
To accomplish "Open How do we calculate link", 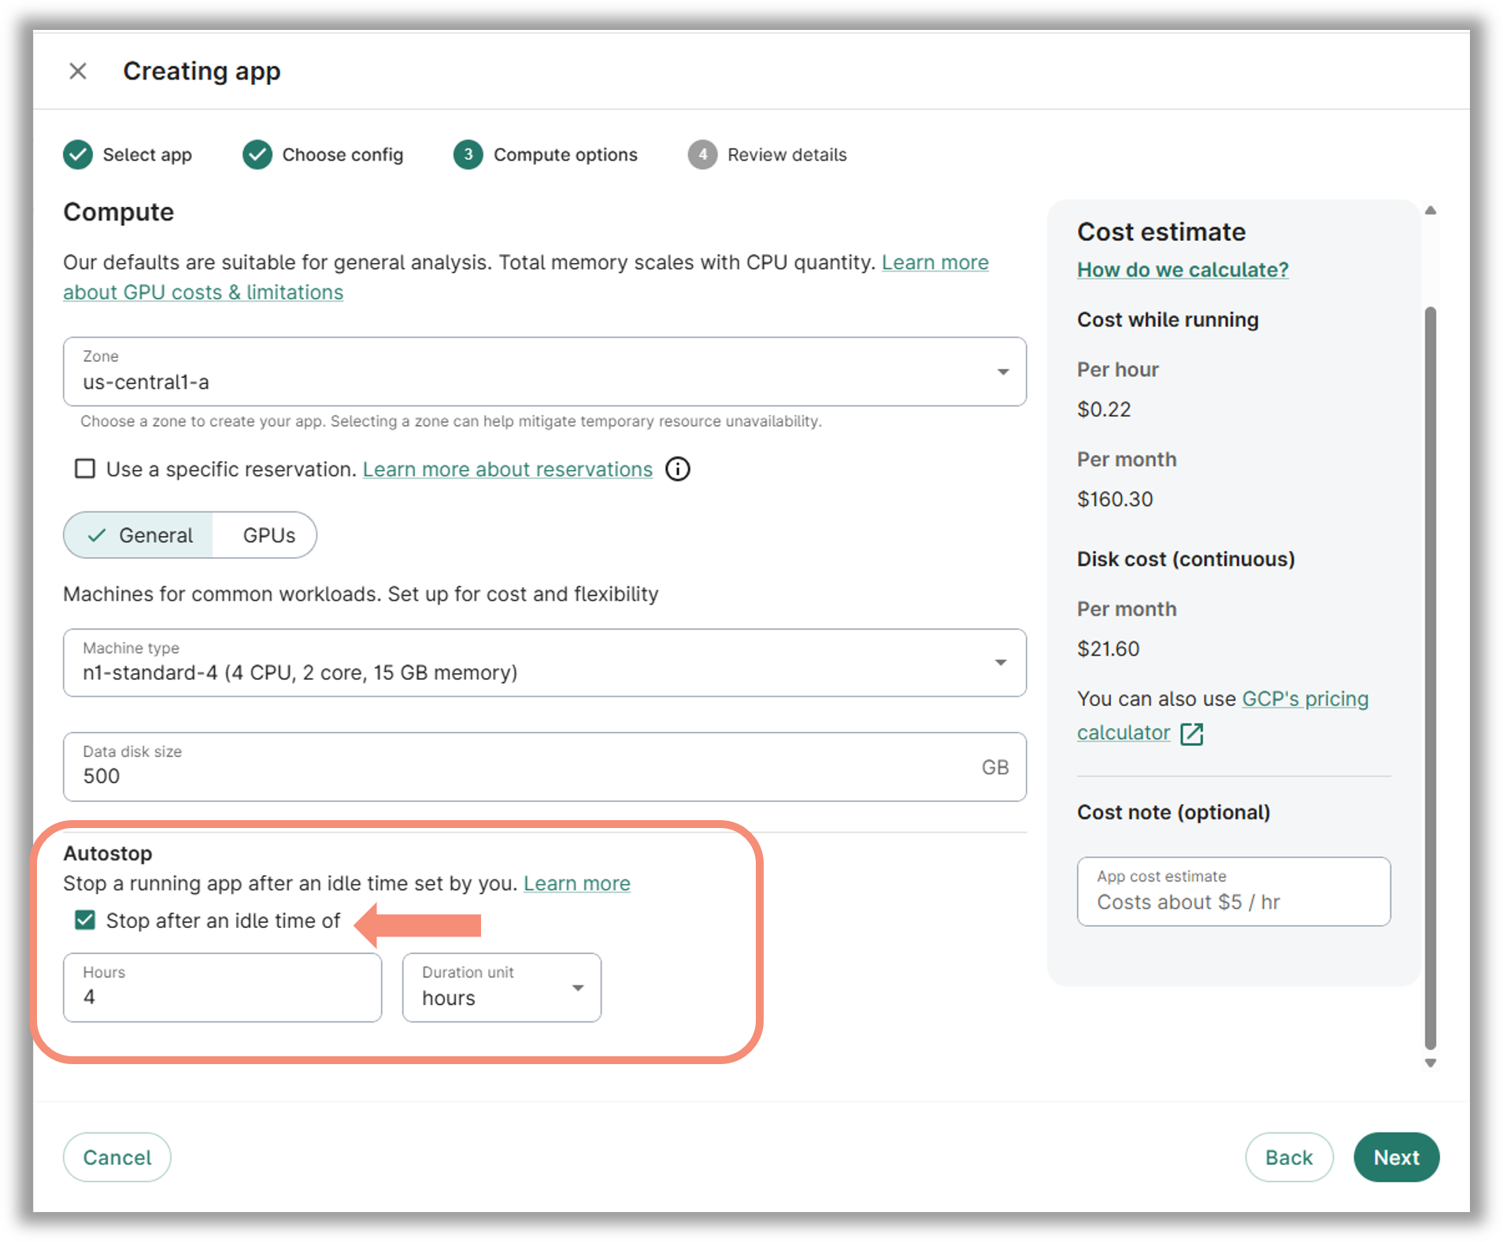I will (1183, 270).
